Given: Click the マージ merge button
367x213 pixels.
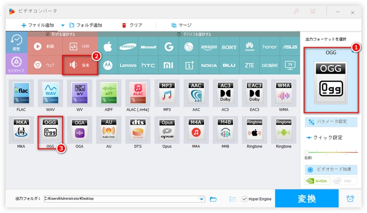Looking at the screenshot, I should (x=181, y=25).
